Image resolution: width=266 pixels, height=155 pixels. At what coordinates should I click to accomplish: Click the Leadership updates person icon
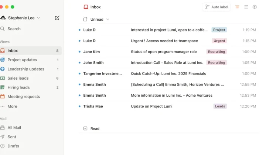point(2,69)
